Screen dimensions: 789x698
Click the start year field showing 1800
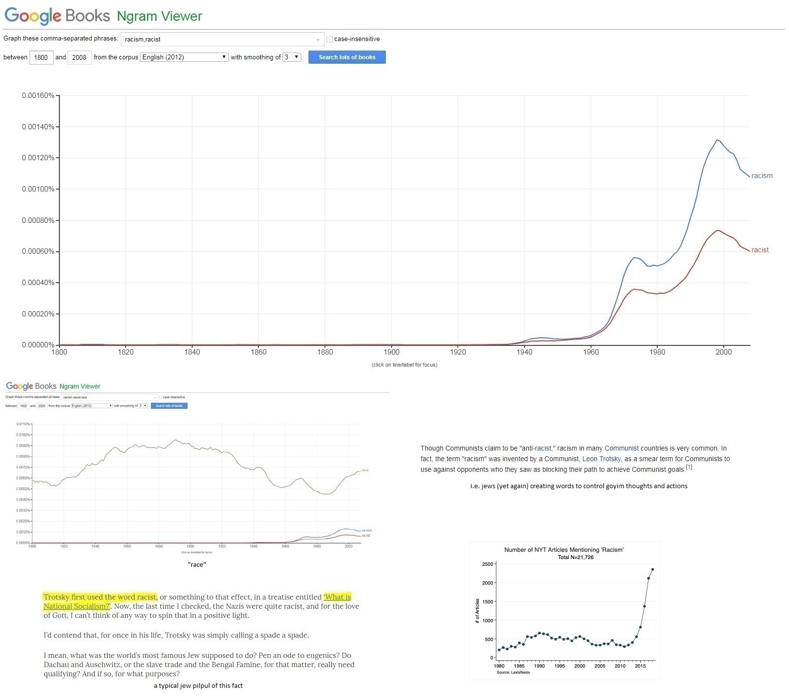coord(41,57)
